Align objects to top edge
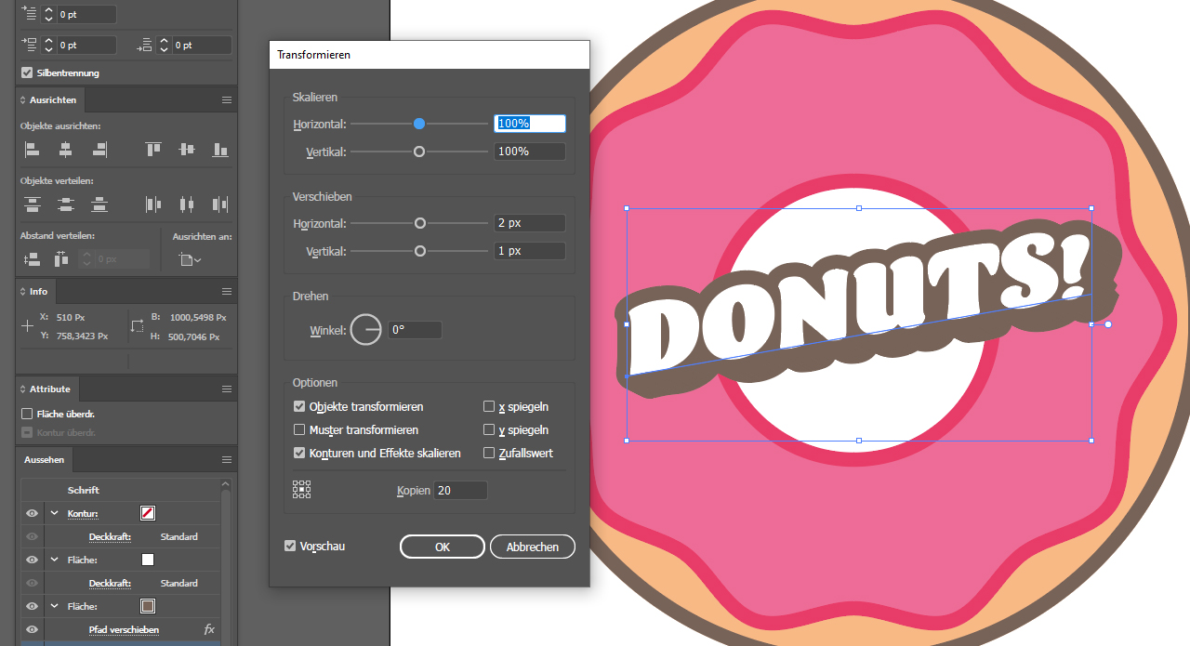The image size is (1190, 646). click(x=153, y=149)
